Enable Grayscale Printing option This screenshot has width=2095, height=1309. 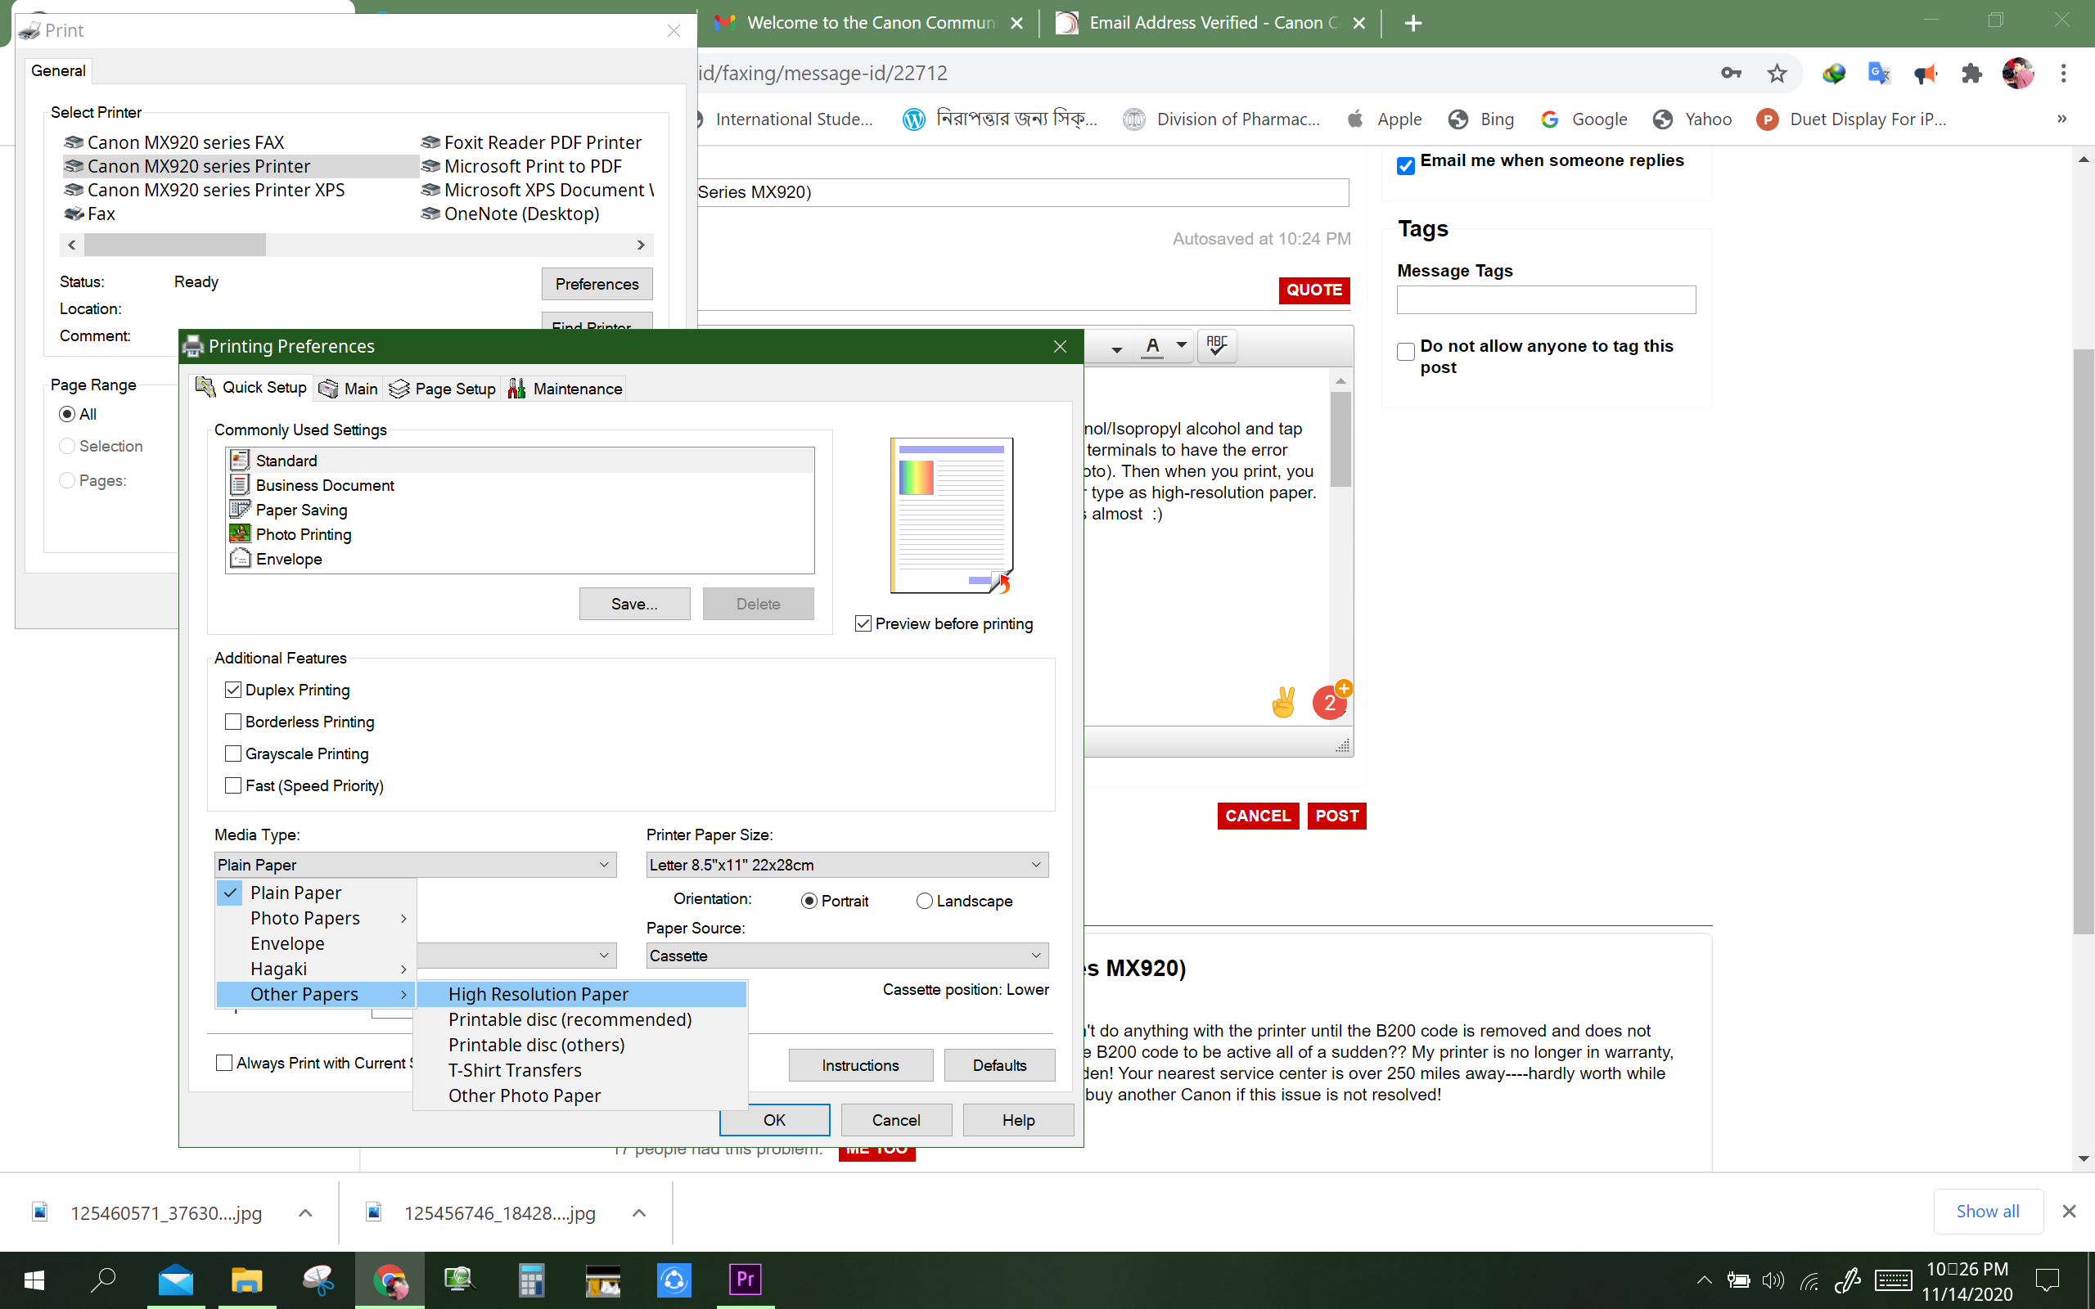tap(233, 754)
